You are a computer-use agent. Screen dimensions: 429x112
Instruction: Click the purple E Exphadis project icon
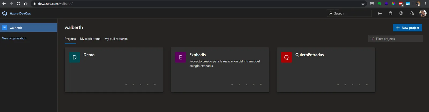[x=180, y=57]
